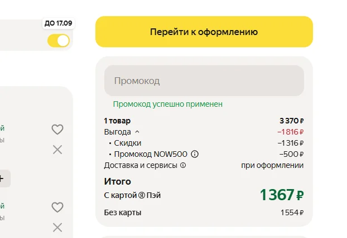Click the Промокод NOW500 label

pos(151,154)
